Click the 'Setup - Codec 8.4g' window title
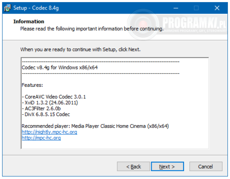 (x=36, y=8)
